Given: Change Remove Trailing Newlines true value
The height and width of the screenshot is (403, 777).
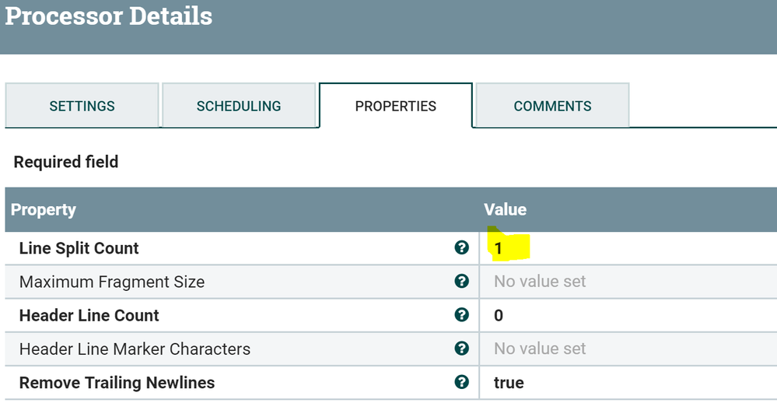Looking at the screenshot, I should click(x=509, y=383).
